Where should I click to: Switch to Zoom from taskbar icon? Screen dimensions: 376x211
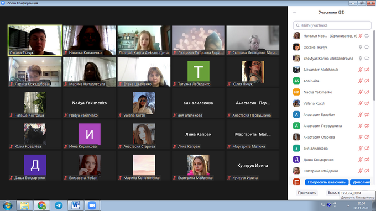pos(92,205)
